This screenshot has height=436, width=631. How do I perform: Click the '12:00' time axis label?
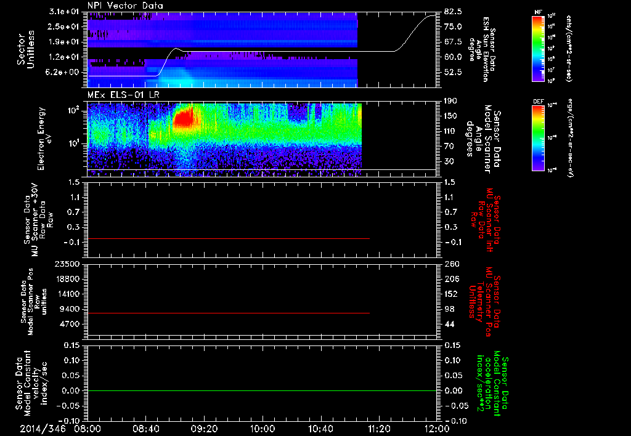coord(437,429)
